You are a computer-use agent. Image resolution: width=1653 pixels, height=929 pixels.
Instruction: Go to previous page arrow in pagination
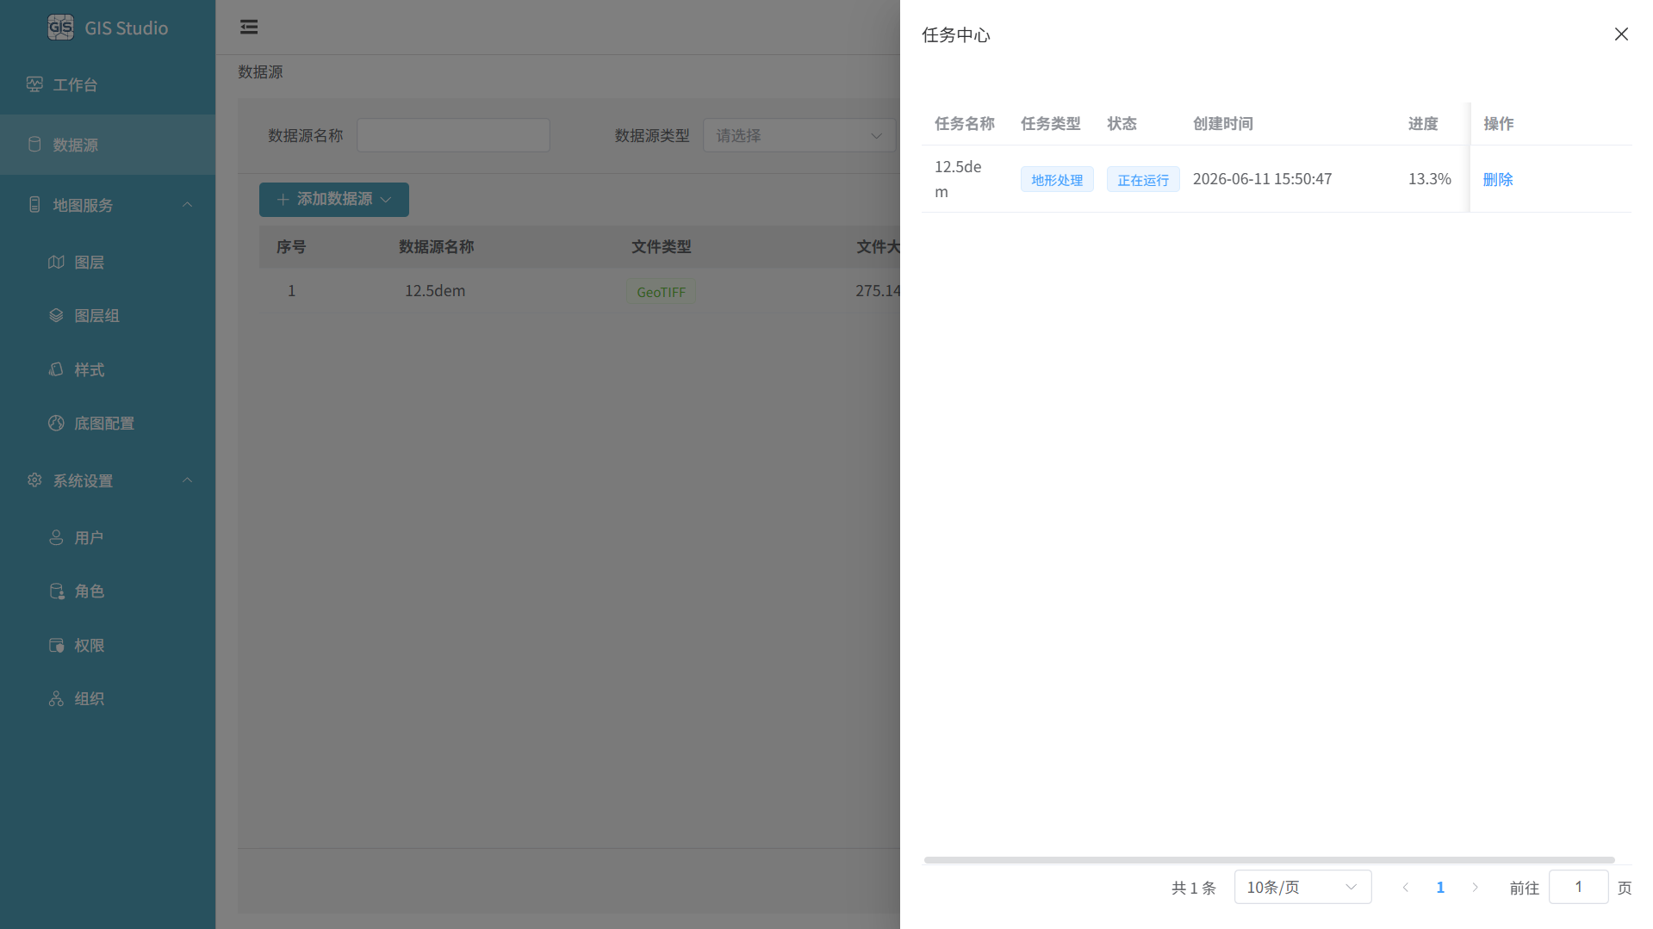(x=1406, y=887)
